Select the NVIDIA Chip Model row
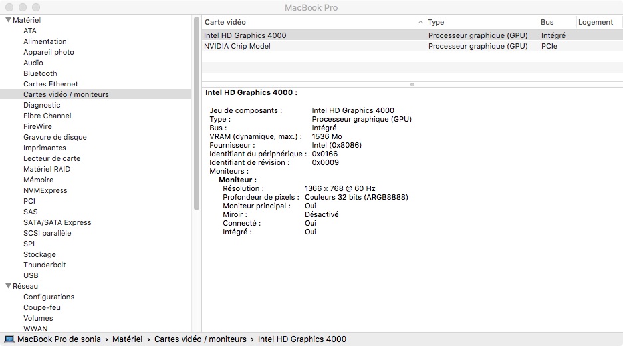Screen dimensions: 623x346 [412, 46]
